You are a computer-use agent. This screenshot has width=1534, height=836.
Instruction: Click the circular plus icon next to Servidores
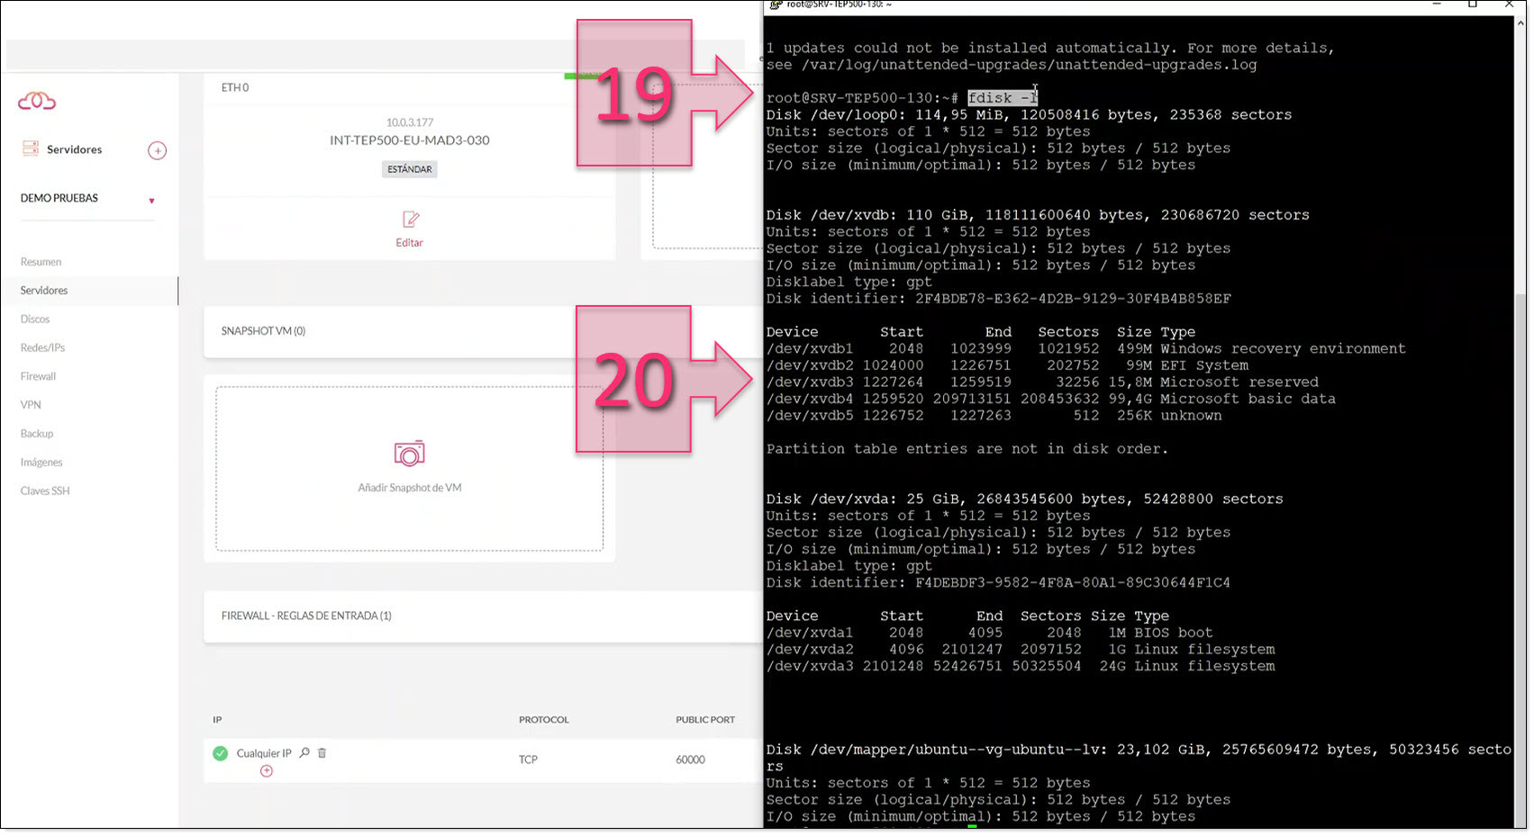(158, 149)
